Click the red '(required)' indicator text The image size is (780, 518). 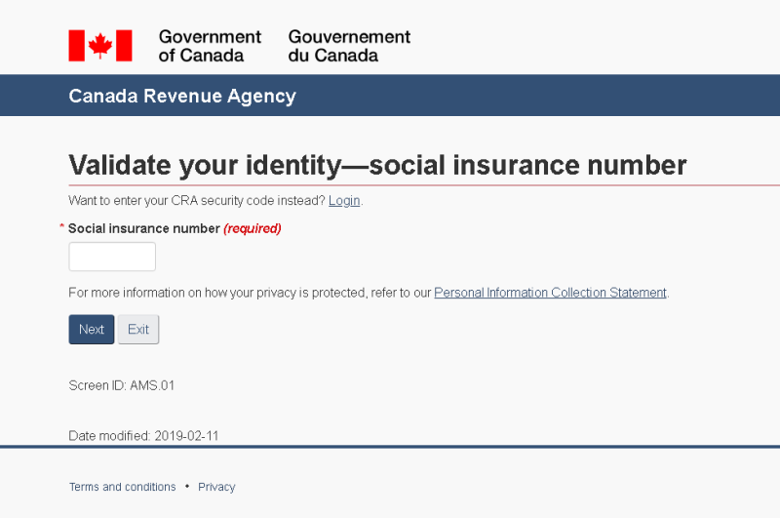pos(252,228)
